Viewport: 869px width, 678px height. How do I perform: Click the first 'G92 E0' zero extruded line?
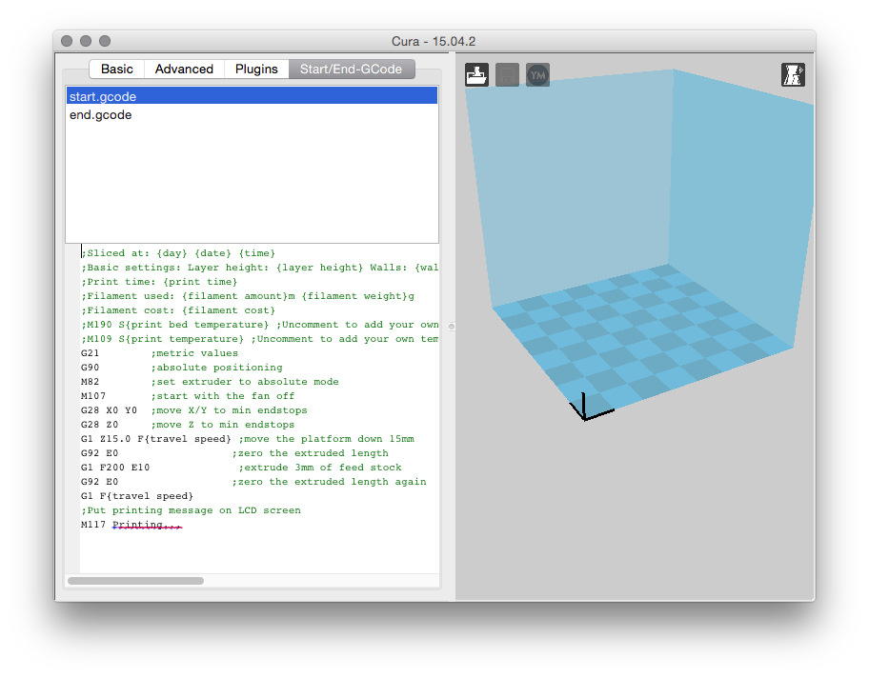pos(234,453)
